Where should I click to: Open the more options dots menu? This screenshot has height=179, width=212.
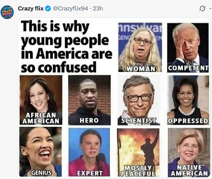(x=210, y=9)
